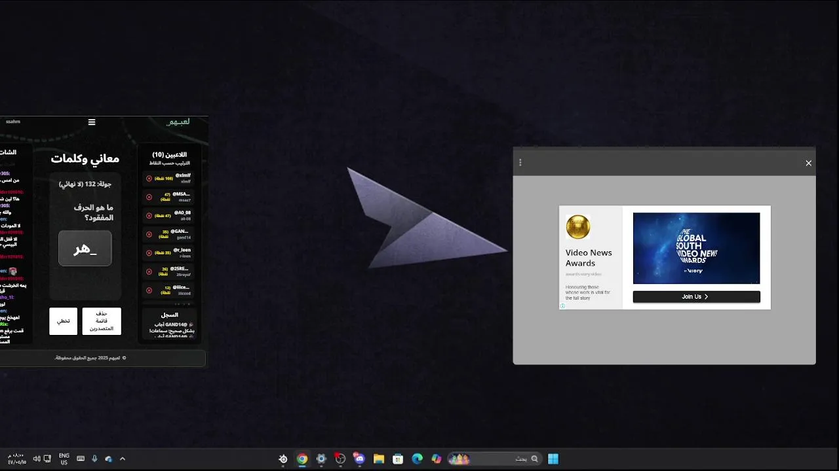Click the معاني وكلمات game title
This screenshot has height=471, width=839.
coord(85,158)
